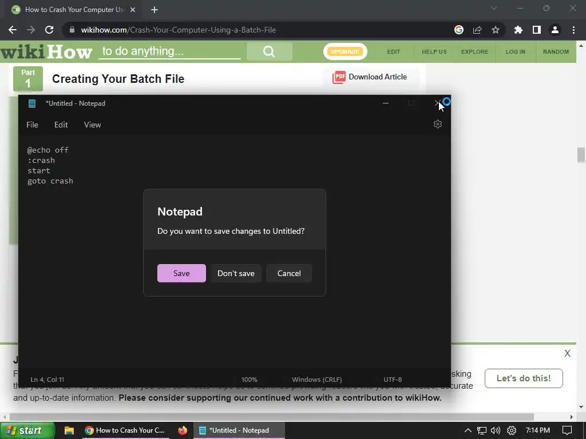Click LOG IN on wikiHow
The image size is (586, 439).
[516, 51]
